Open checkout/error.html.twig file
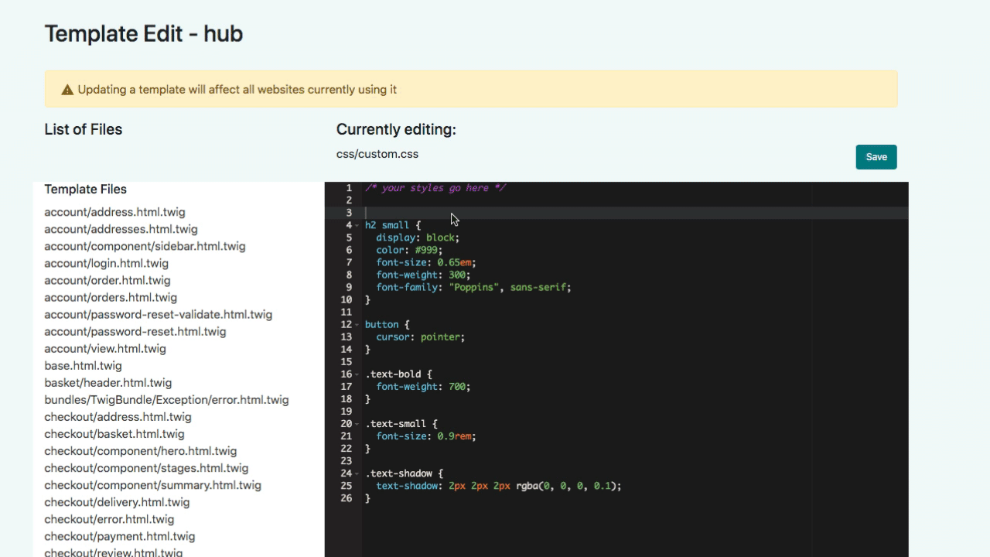 (x=109, y=519)
